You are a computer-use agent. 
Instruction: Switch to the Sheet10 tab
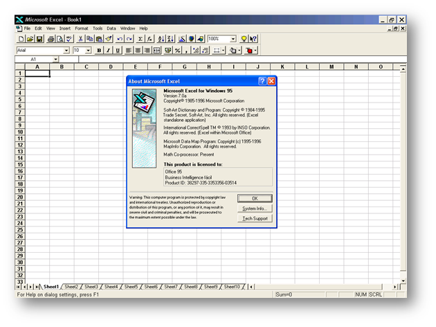232,287
